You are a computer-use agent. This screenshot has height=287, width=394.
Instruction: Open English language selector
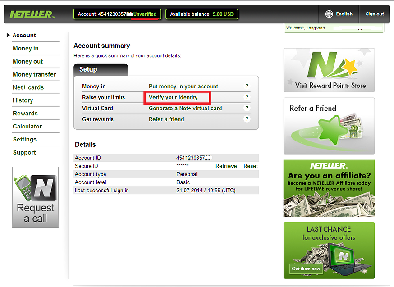[x=344, y=14]
